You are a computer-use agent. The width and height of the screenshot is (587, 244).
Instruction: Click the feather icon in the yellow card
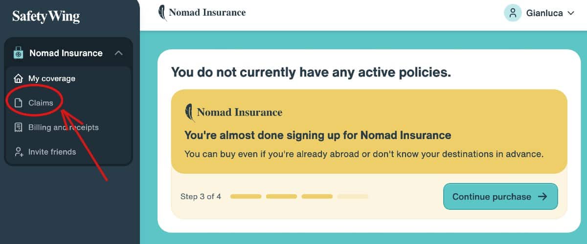tap(190, 113)
